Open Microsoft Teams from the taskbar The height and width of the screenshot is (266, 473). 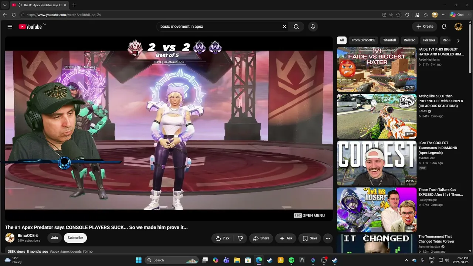coord(226,260)
